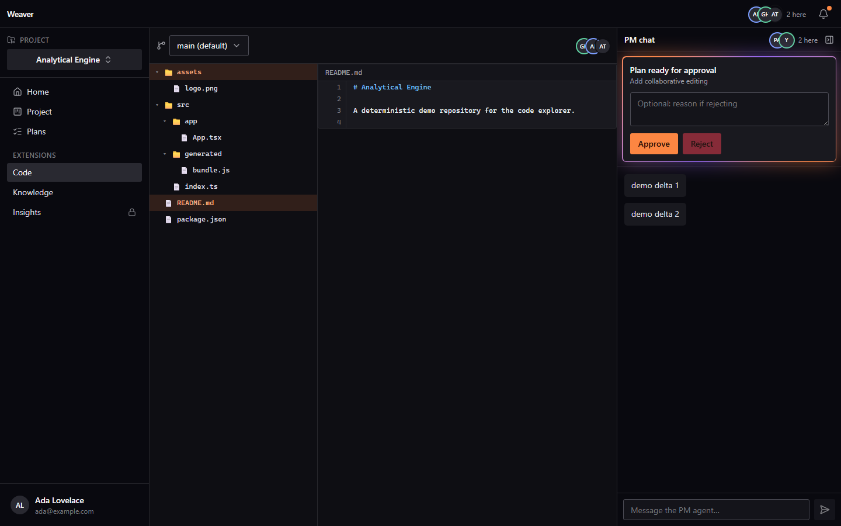The height and width of the screenshot is (526, 841).
Task: Collapse the PM chat panel icon
Action: (x=829, y=40)
